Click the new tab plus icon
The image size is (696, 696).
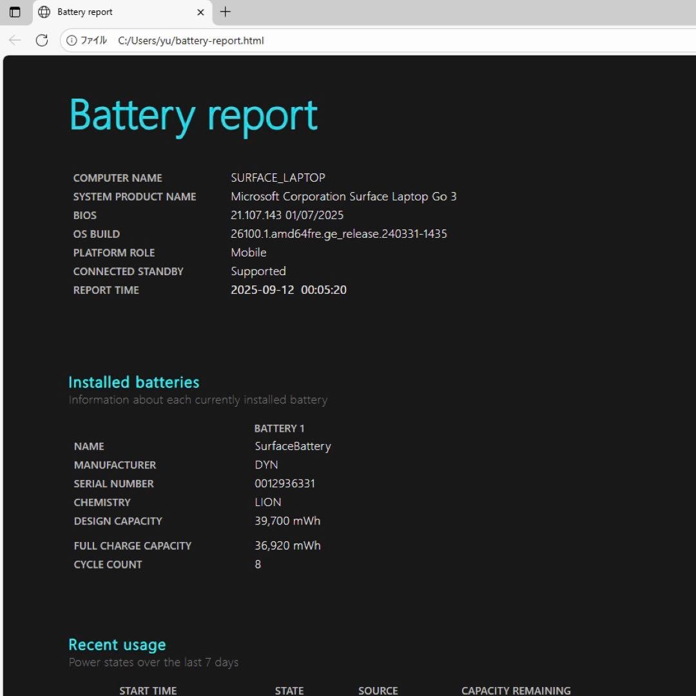click(x=225, y=12)
